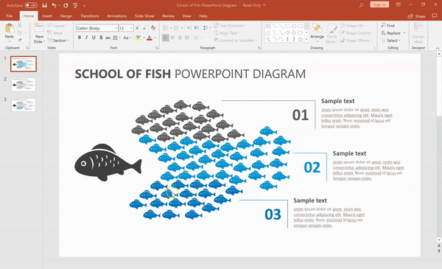The height and width of the screenshot is (269, 442).
Task: Click the New Slide icon
Action: (x=39, y=28)
